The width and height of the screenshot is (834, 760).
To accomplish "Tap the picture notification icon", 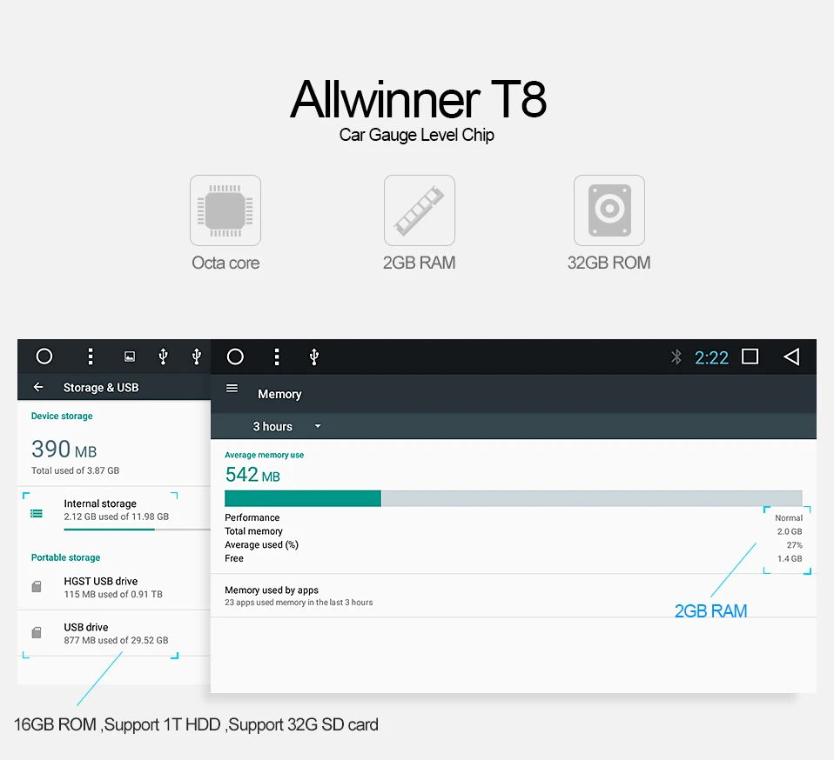I will pyautogui.click(x=129, y=357).
